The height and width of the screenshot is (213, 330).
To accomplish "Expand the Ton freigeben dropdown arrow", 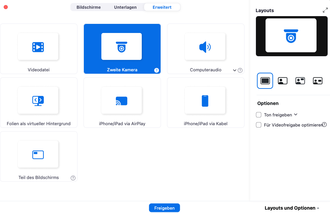I will pos(296,115).
